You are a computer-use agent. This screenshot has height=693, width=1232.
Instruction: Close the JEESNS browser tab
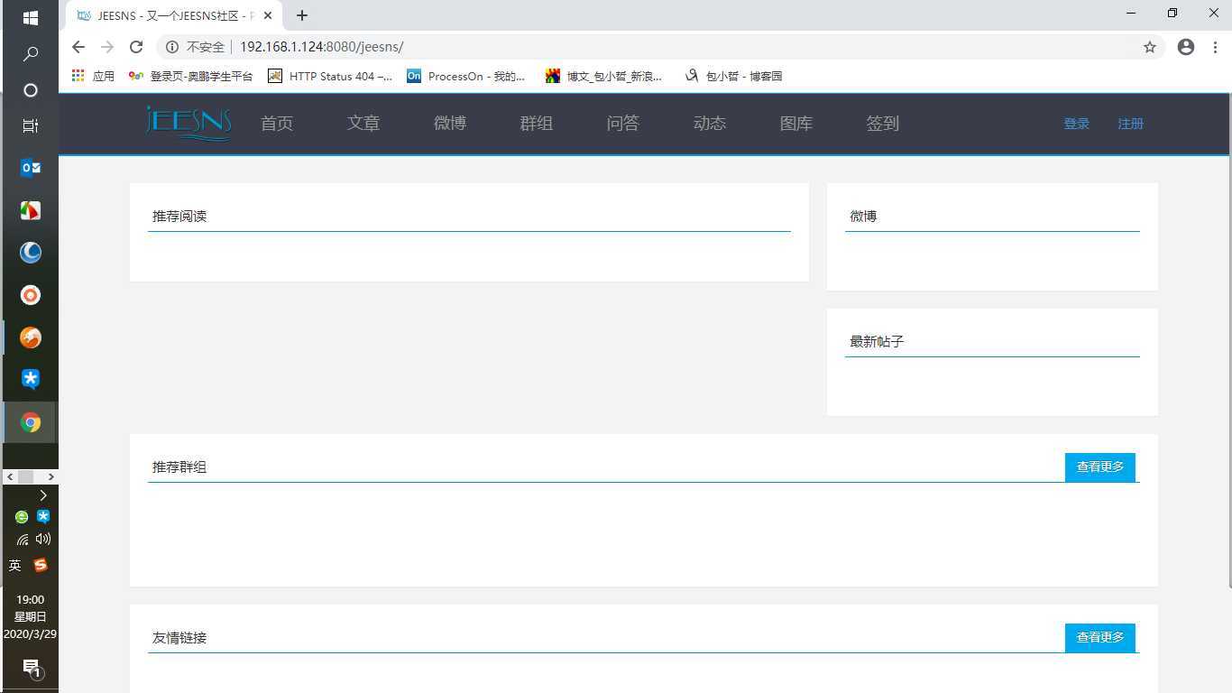point(268,15)
